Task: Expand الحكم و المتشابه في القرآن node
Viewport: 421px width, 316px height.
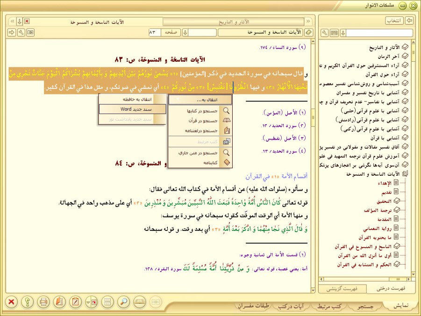Action: click(x=397, y=264)
